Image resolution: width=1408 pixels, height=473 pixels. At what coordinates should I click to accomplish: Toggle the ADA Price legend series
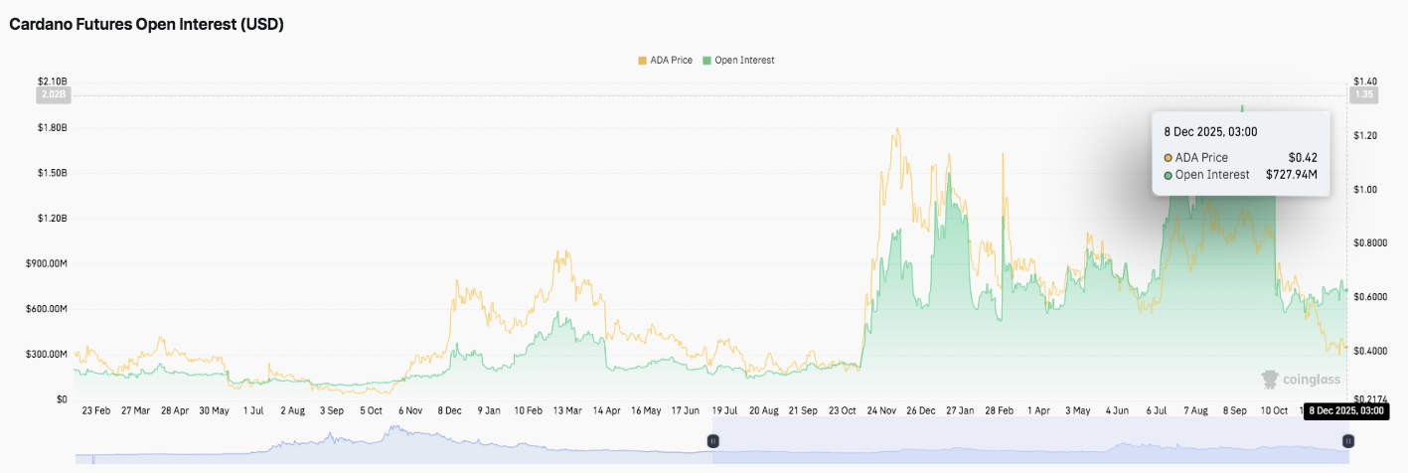(x=672, y=61)
